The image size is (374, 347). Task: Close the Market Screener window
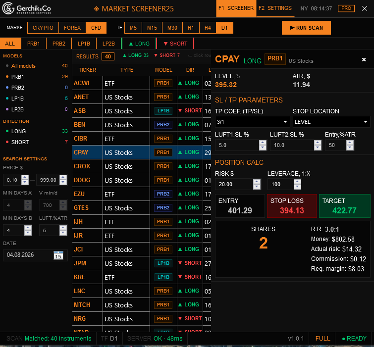click(x=364, y=8)
